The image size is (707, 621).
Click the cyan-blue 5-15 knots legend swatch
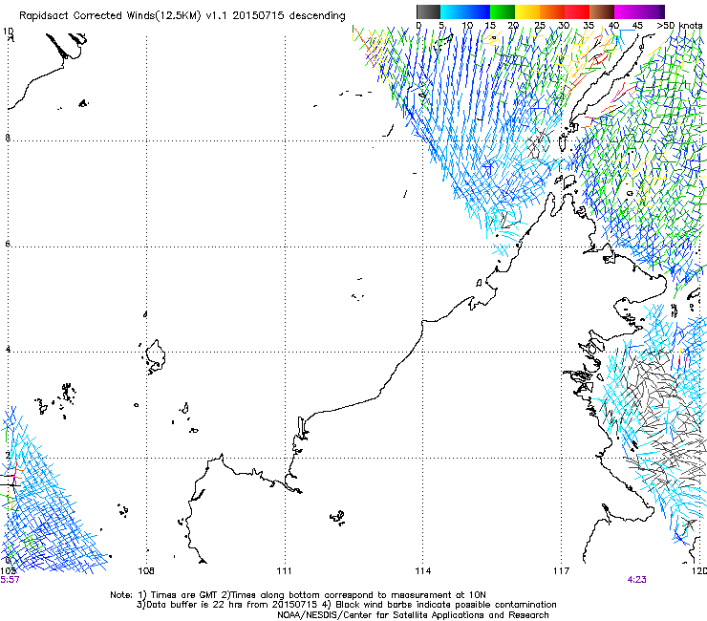point(465,11)
